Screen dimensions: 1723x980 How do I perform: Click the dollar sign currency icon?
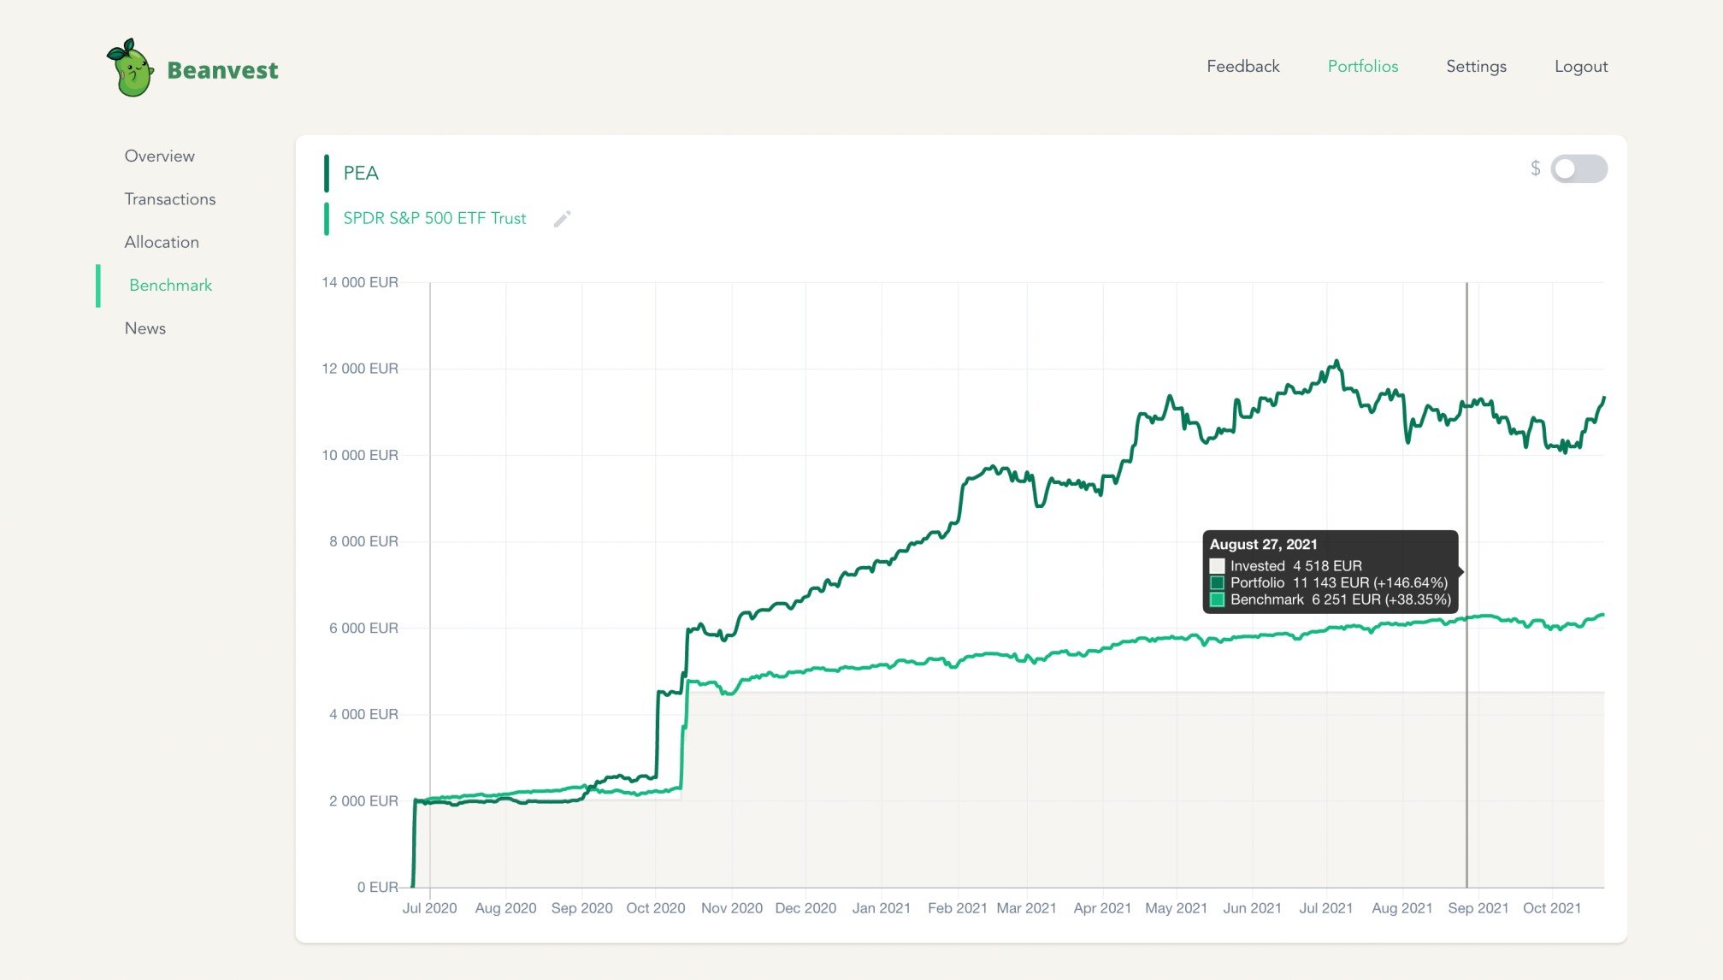pyautogui.click(x=1535, y=168)
